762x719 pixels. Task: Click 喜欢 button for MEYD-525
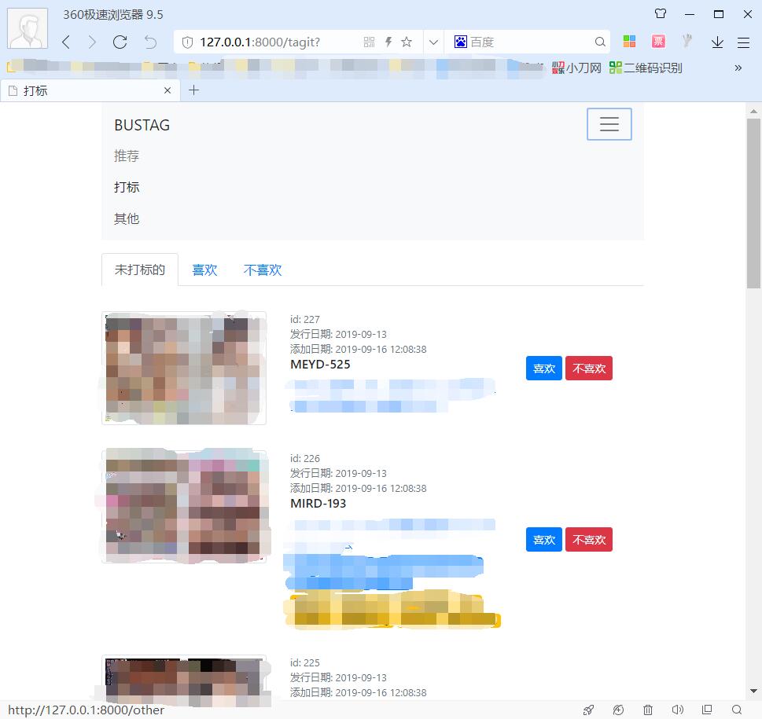(543, 368)
